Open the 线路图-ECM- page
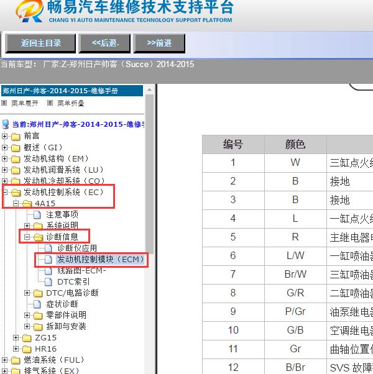This screenshot has width=373, height=374. point(81,271)
